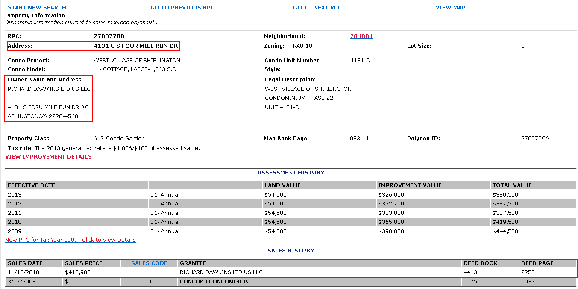The image size is (578, 289).
Task: Open New RPC for Tax Year 2009 details
Action: (70, 240)
